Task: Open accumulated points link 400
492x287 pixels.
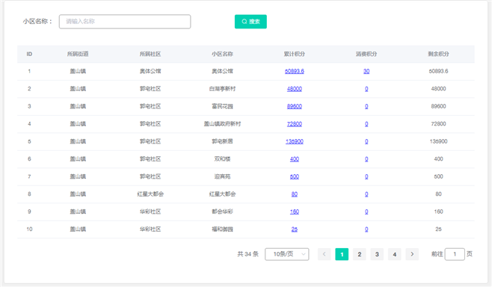Action: tap(295, 159)
